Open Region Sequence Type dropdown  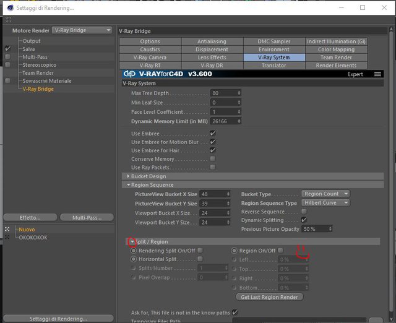(x=325, y=203)
